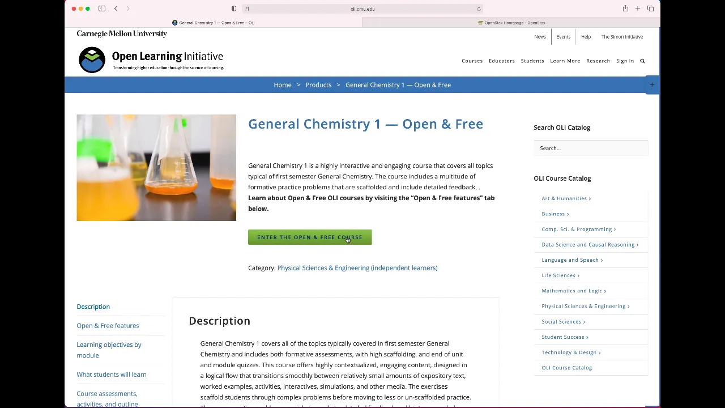Open the Research menu
The width and height of the screenshot is (725, 408).
(x=598, y=61)
